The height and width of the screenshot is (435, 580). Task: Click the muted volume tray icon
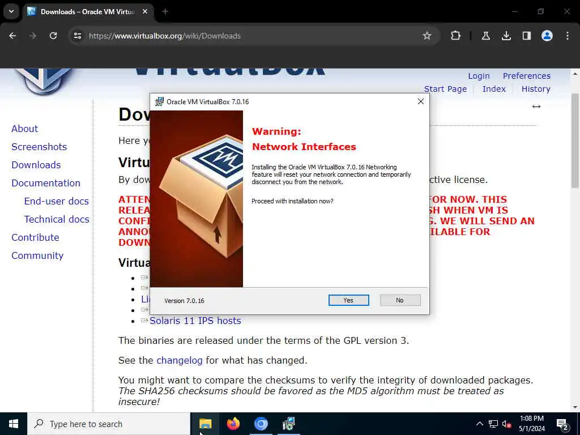click(x=507, y=424)
